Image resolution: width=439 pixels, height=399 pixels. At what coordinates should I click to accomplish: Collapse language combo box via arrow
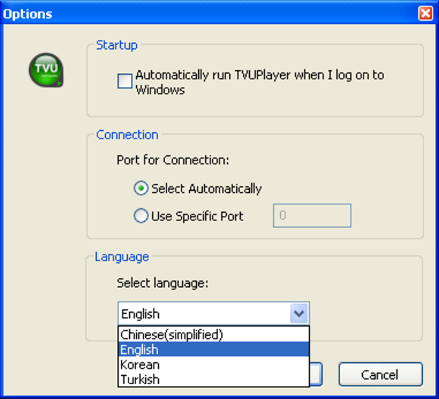(299, 313)
